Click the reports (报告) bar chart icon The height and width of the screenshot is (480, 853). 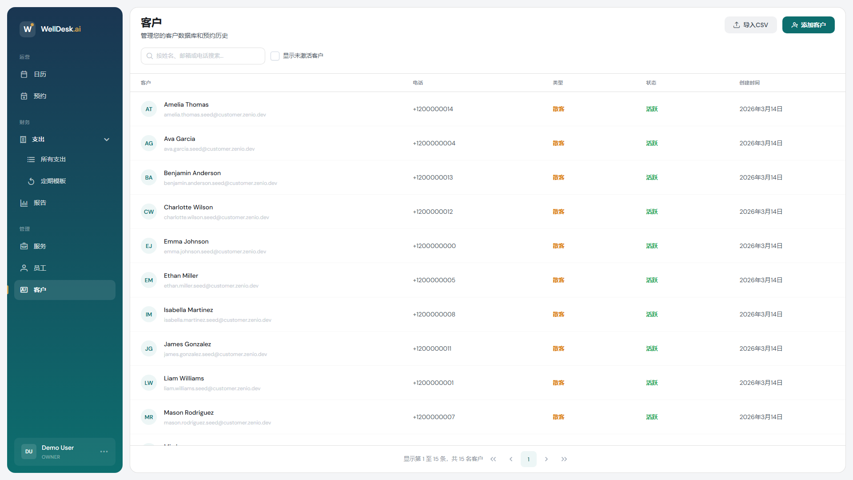coord(24,203)
